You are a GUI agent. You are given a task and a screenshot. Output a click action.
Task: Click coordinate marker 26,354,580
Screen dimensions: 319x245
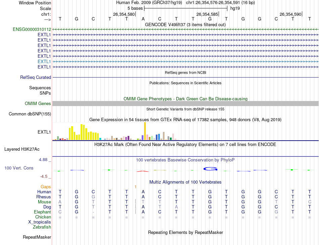124,14
